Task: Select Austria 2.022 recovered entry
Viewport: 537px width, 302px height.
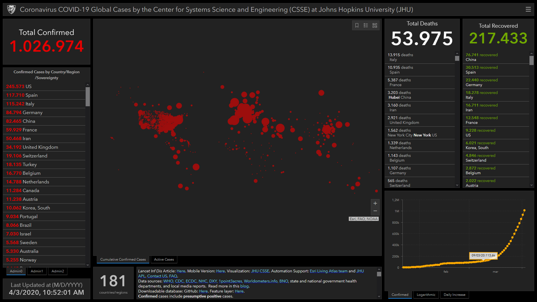Action: (x=496, y=183)
